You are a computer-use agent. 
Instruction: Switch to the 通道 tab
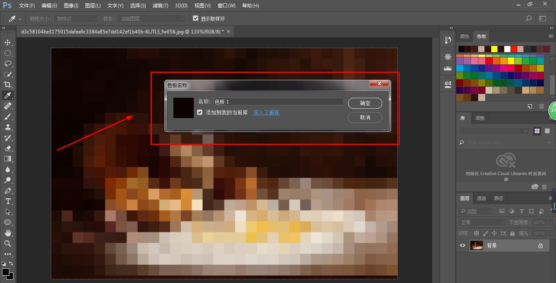point(482,198)
